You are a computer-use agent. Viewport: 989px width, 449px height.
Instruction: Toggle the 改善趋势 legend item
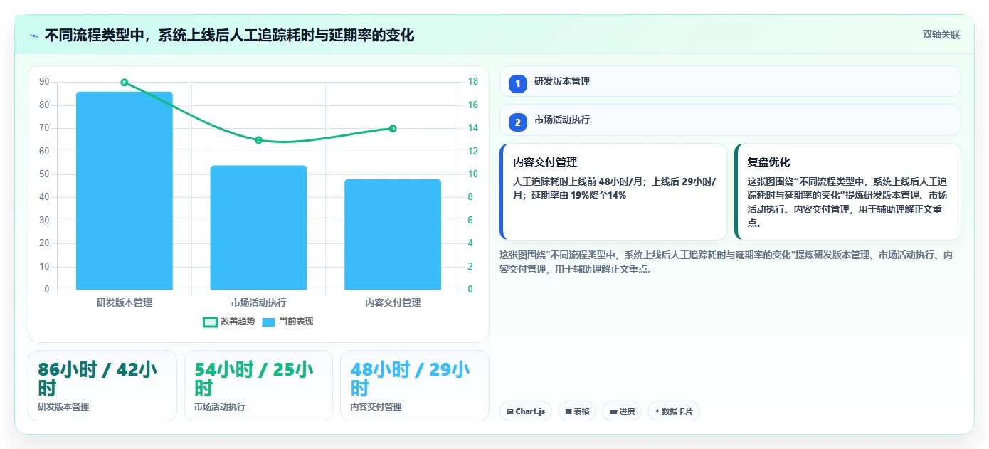click(x=229, y=322)
